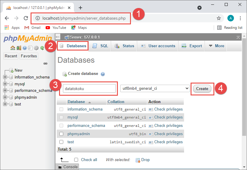The height and width of the screenshot is (170, 247).
Task: Open phpMyAdmin documentation help icon in sidebar
Action: coord(25,48)
